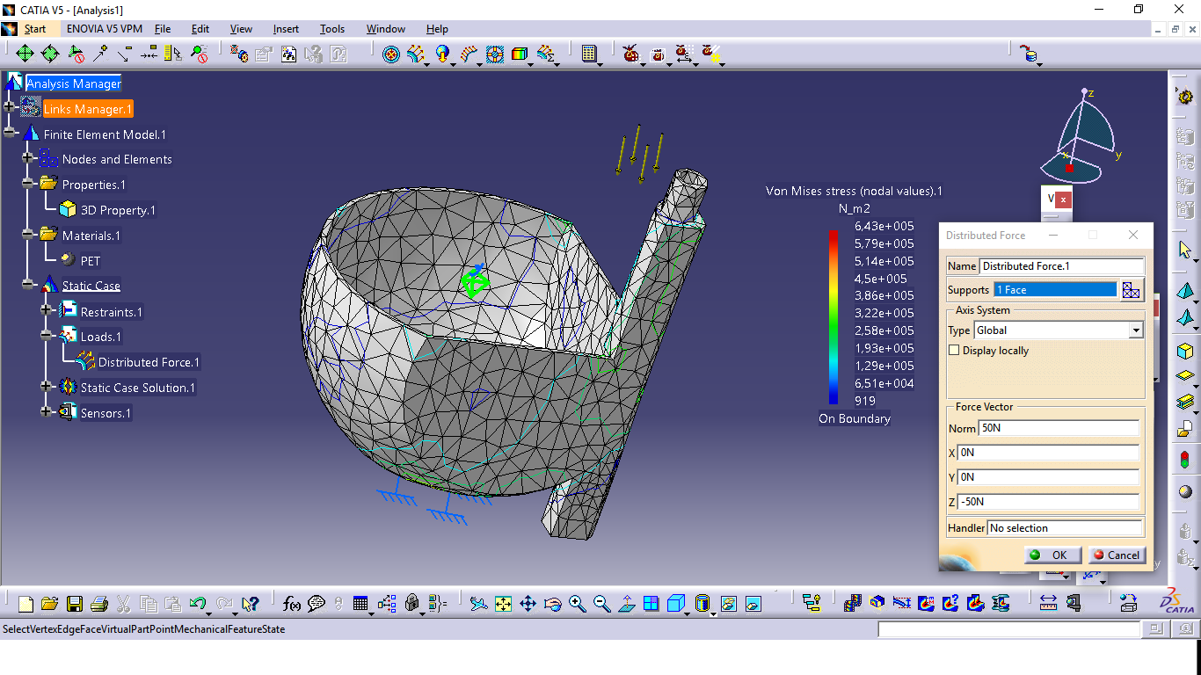Click the Pan arrows icon

[528, 604]
